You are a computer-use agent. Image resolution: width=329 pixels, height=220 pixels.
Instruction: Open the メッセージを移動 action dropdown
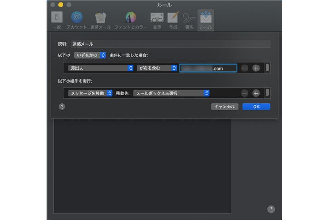pos(90,93)
